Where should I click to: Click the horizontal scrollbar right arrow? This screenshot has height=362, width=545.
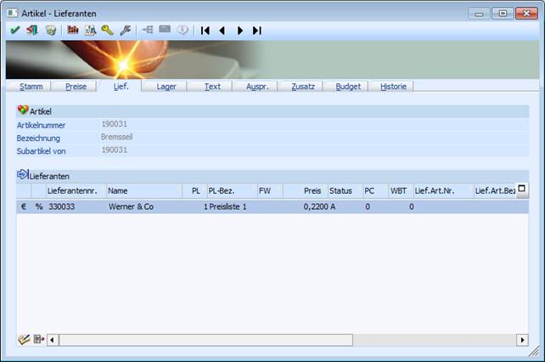(522, 340)
